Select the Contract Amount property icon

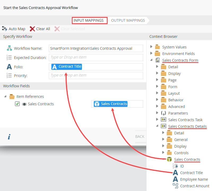(176, 186)
